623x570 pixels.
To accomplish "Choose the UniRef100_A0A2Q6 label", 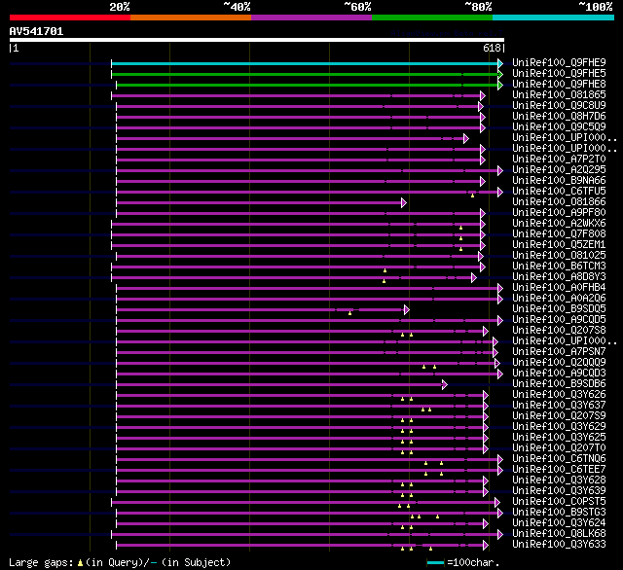I will pos(559,299).
